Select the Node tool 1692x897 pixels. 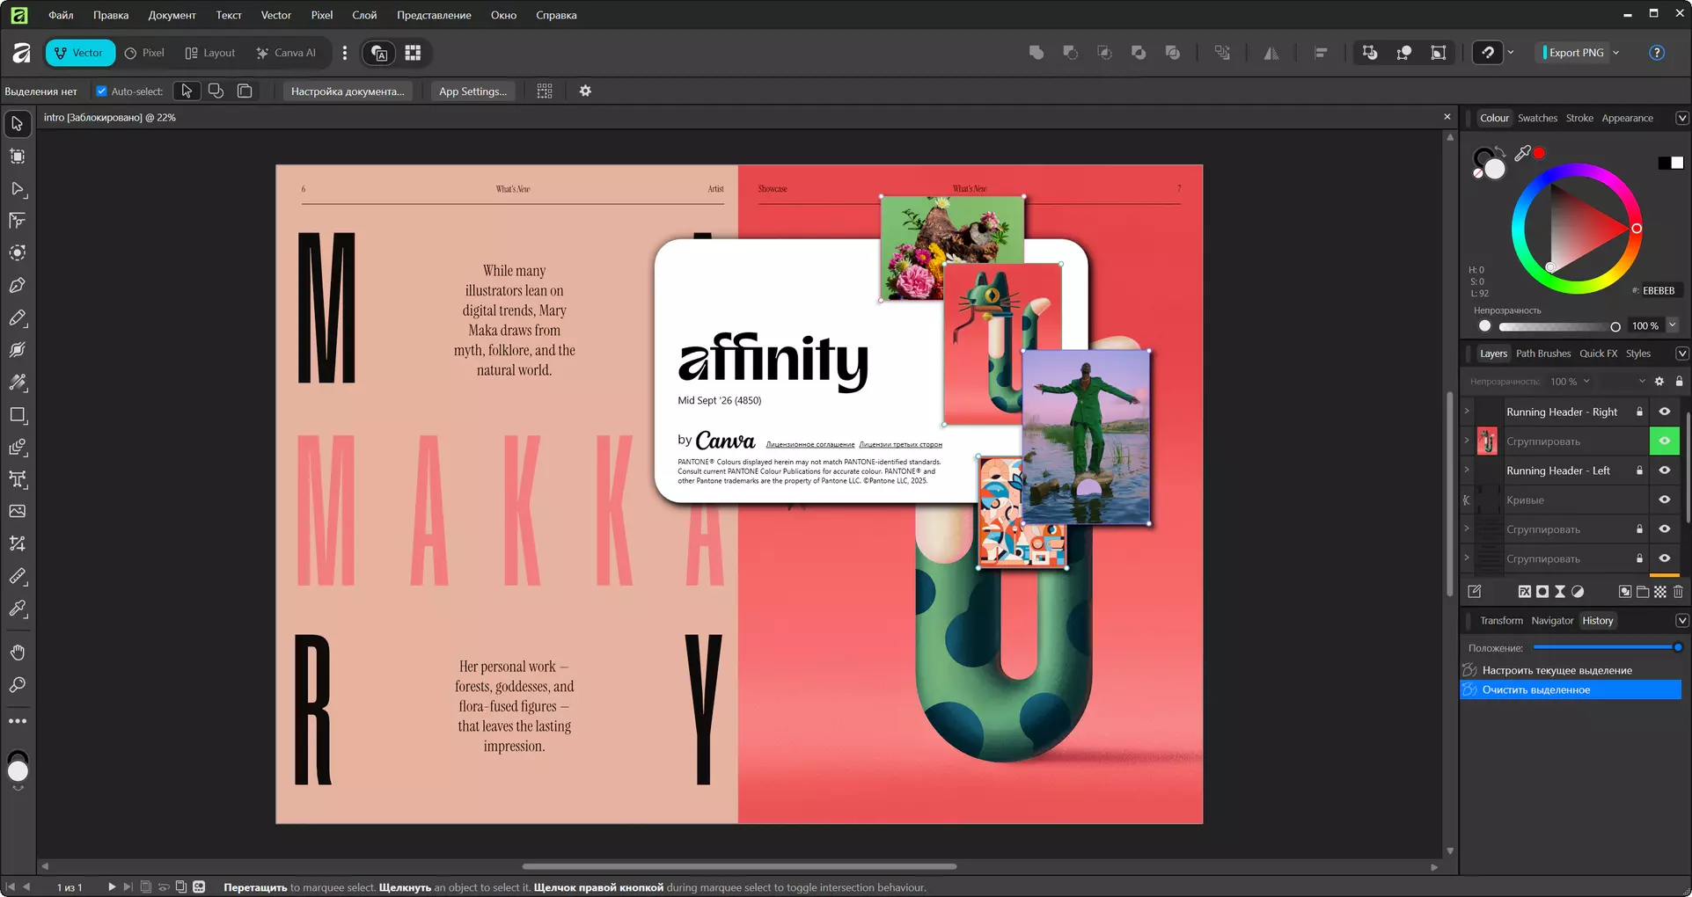click(18, 189)
